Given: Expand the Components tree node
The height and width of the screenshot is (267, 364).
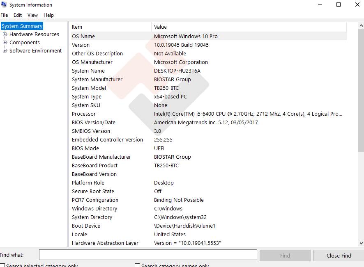Looking at the screenshot, I should pos(5,43).
